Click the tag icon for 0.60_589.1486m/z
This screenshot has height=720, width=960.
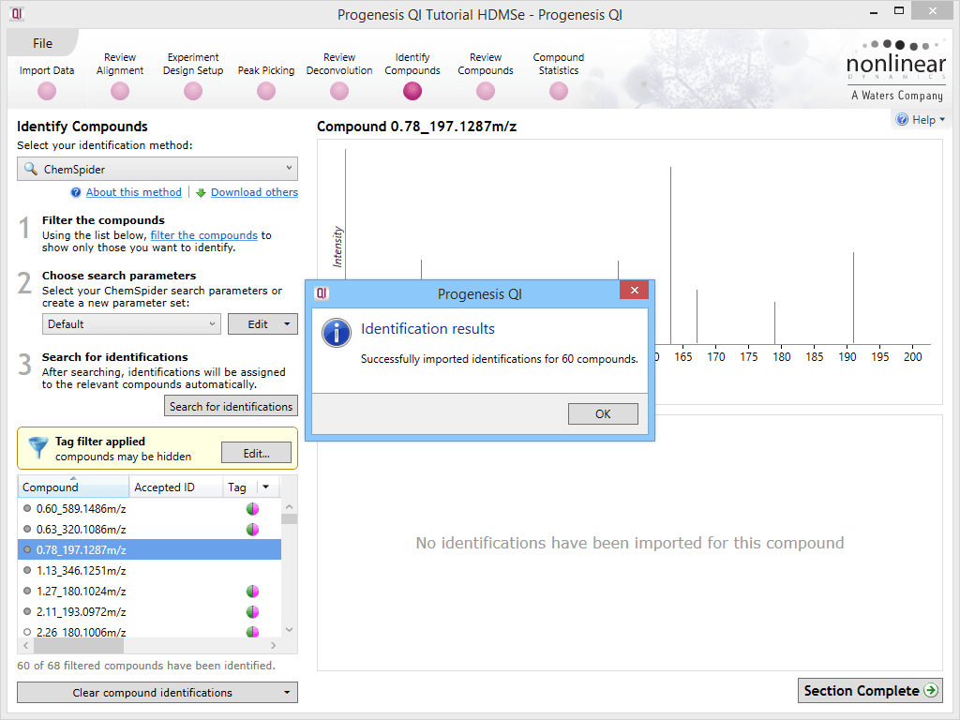click(x=252, y=509)
